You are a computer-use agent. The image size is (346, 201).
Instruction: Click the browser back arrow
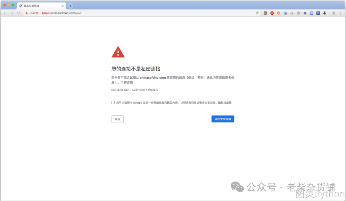tap(5, 13)
